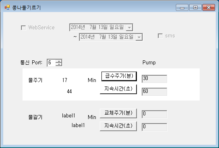Click the 지속시간(초) button under 물주기
The image size is (219, 148).
118,89
